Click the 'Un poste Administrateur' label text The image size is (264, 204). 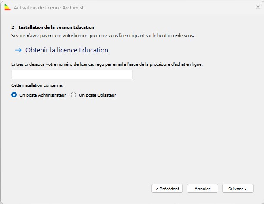coord(43,95)
